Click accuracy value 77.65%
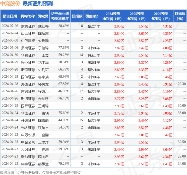 (x=64, y=48)
